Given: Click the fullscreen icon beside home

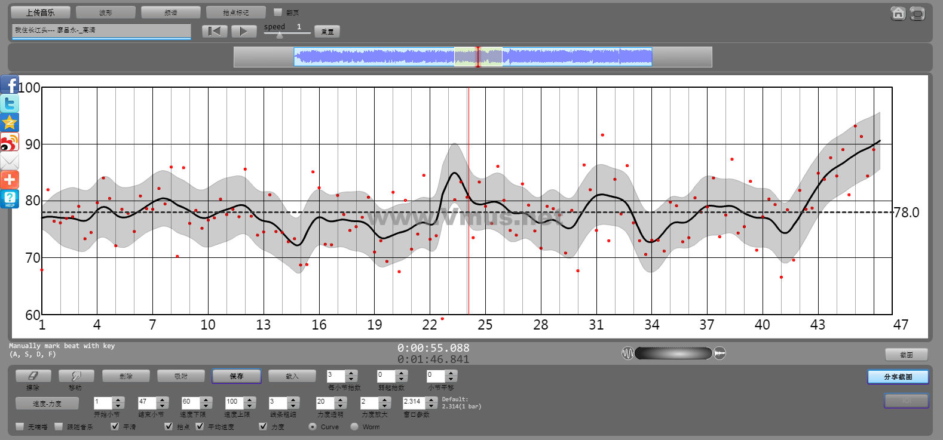Looking at the screenshot, I should (917, 13).
